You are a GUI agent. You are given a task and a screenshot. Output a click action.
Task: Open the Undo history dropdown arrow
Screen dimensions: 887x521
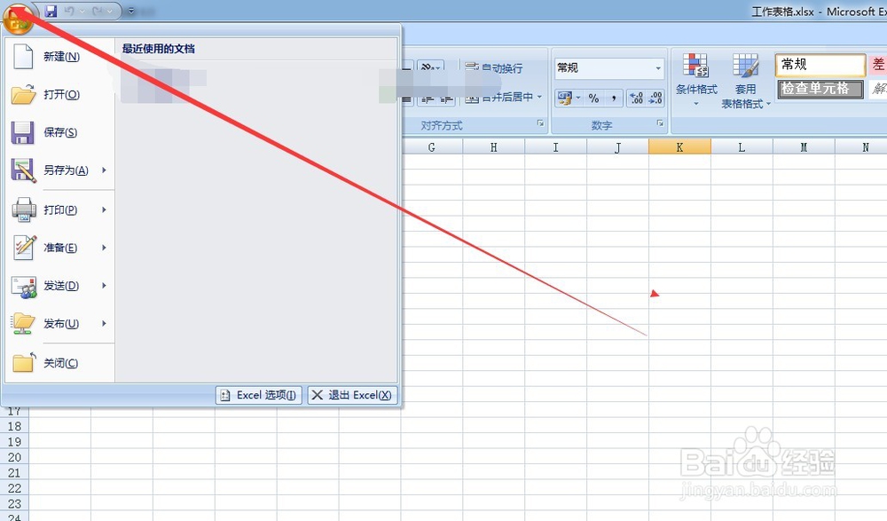click(82, 11)
